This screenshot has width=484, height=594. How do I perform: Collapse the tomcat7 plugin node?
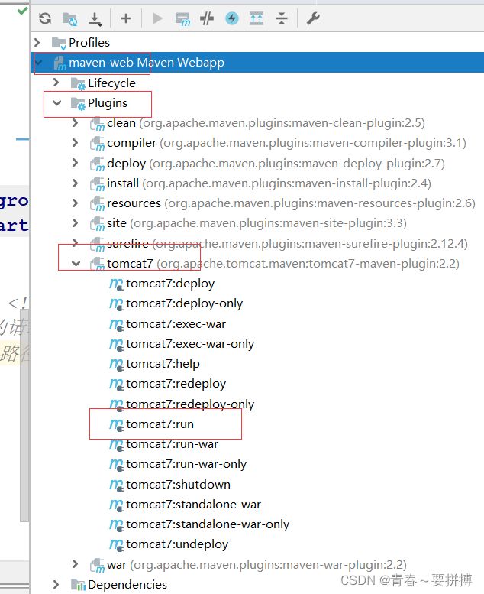(76, 263)
